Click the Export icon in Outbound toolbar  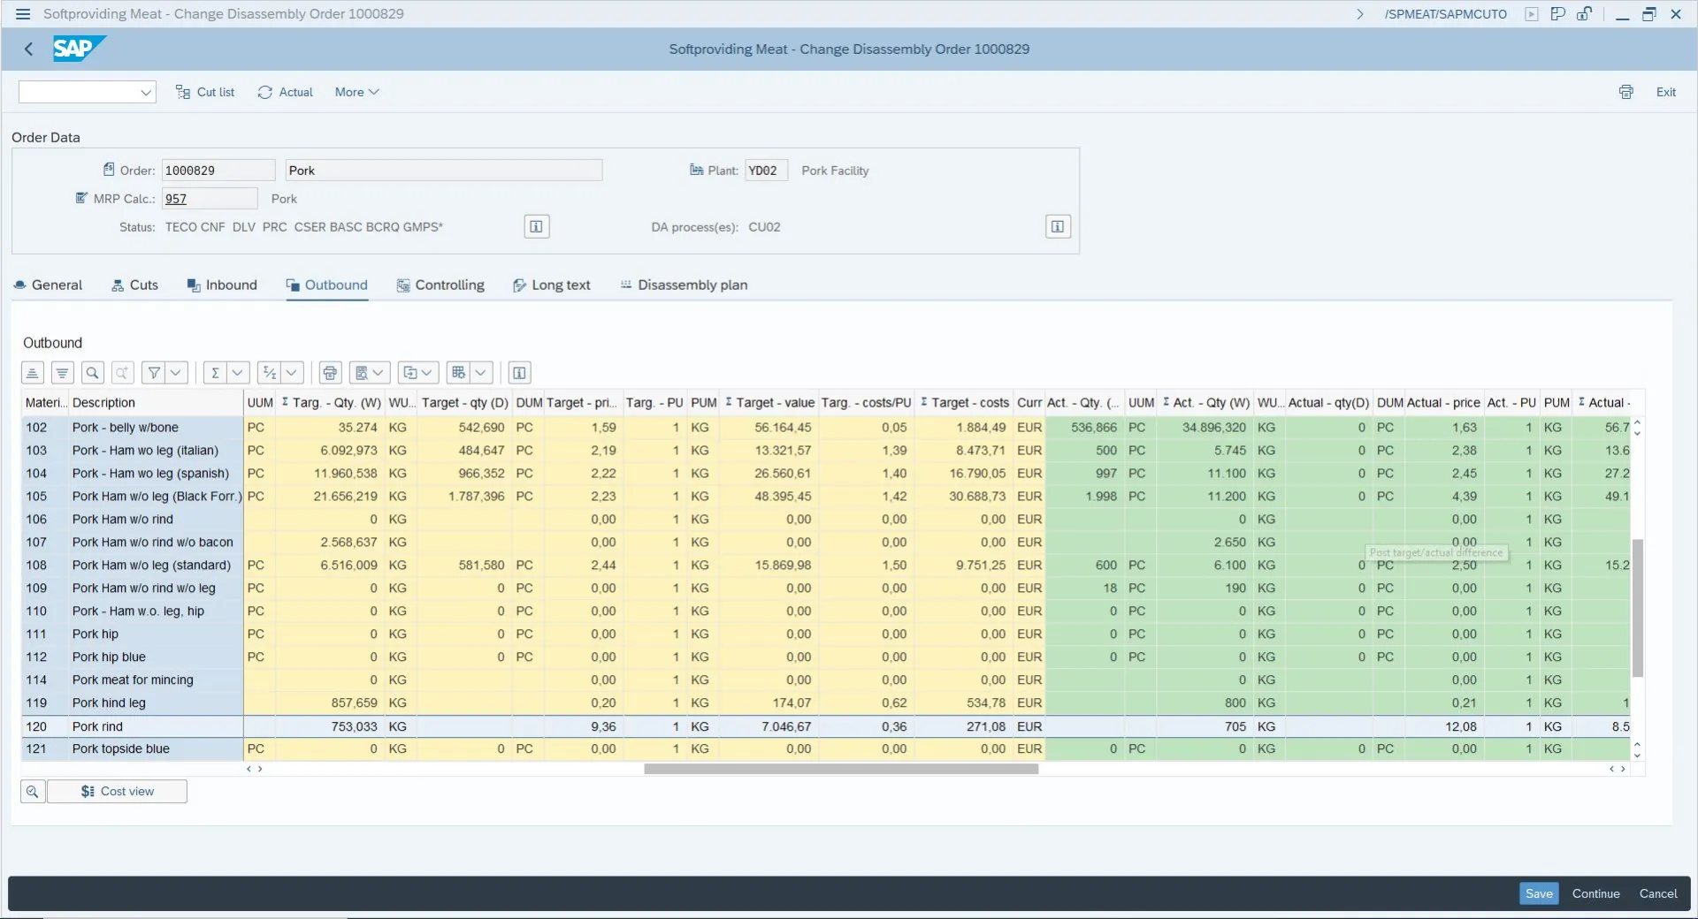coord(409,373)
